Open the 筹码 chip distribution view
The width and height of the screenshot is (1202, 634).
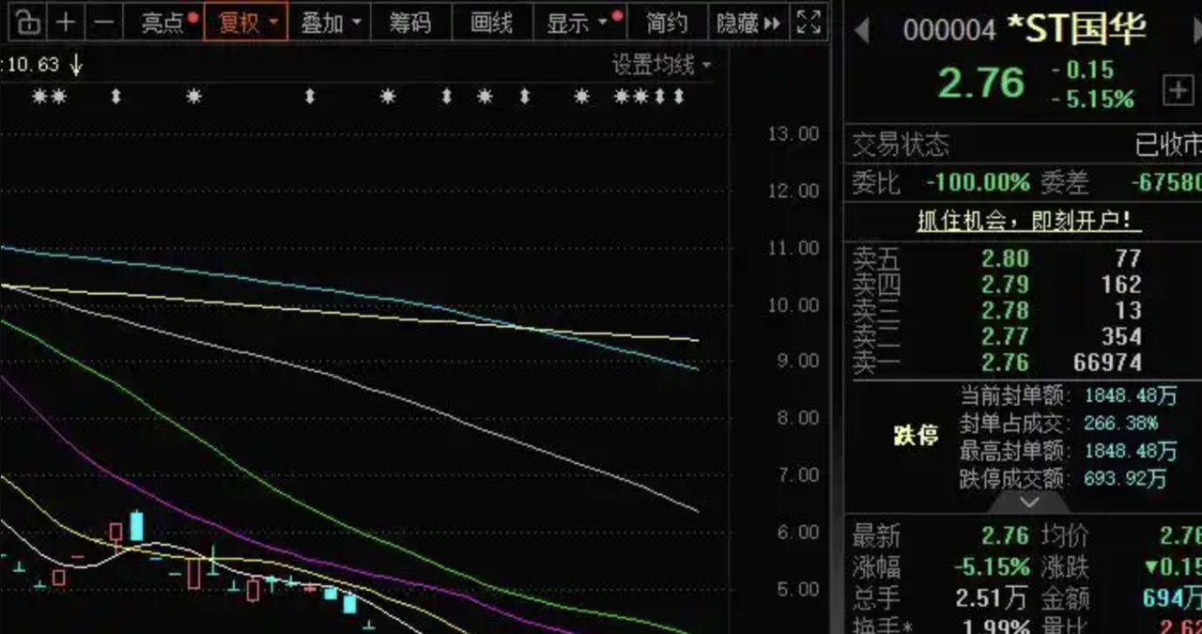pyautogui.click(x=410, y=23)
